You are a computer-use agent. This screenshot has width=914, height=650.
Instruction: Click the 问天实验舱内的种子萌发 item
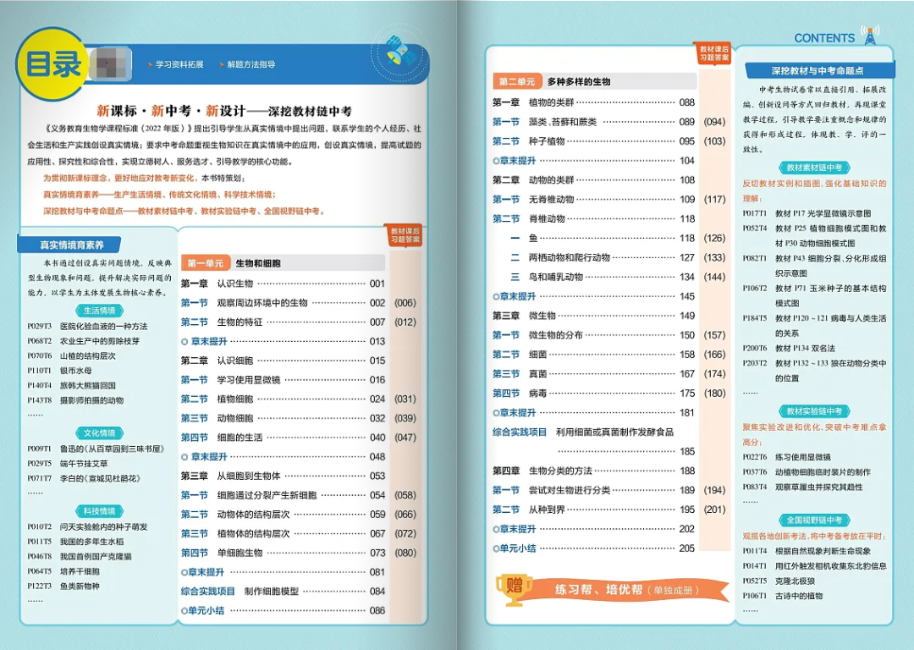click(87, 526)
